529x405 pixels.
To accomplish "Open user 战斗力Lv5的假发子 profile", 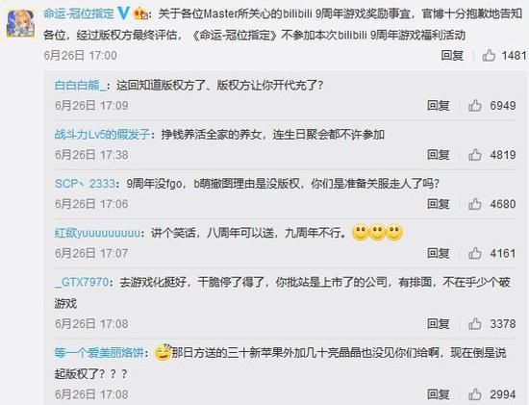I will coord(102,135).
